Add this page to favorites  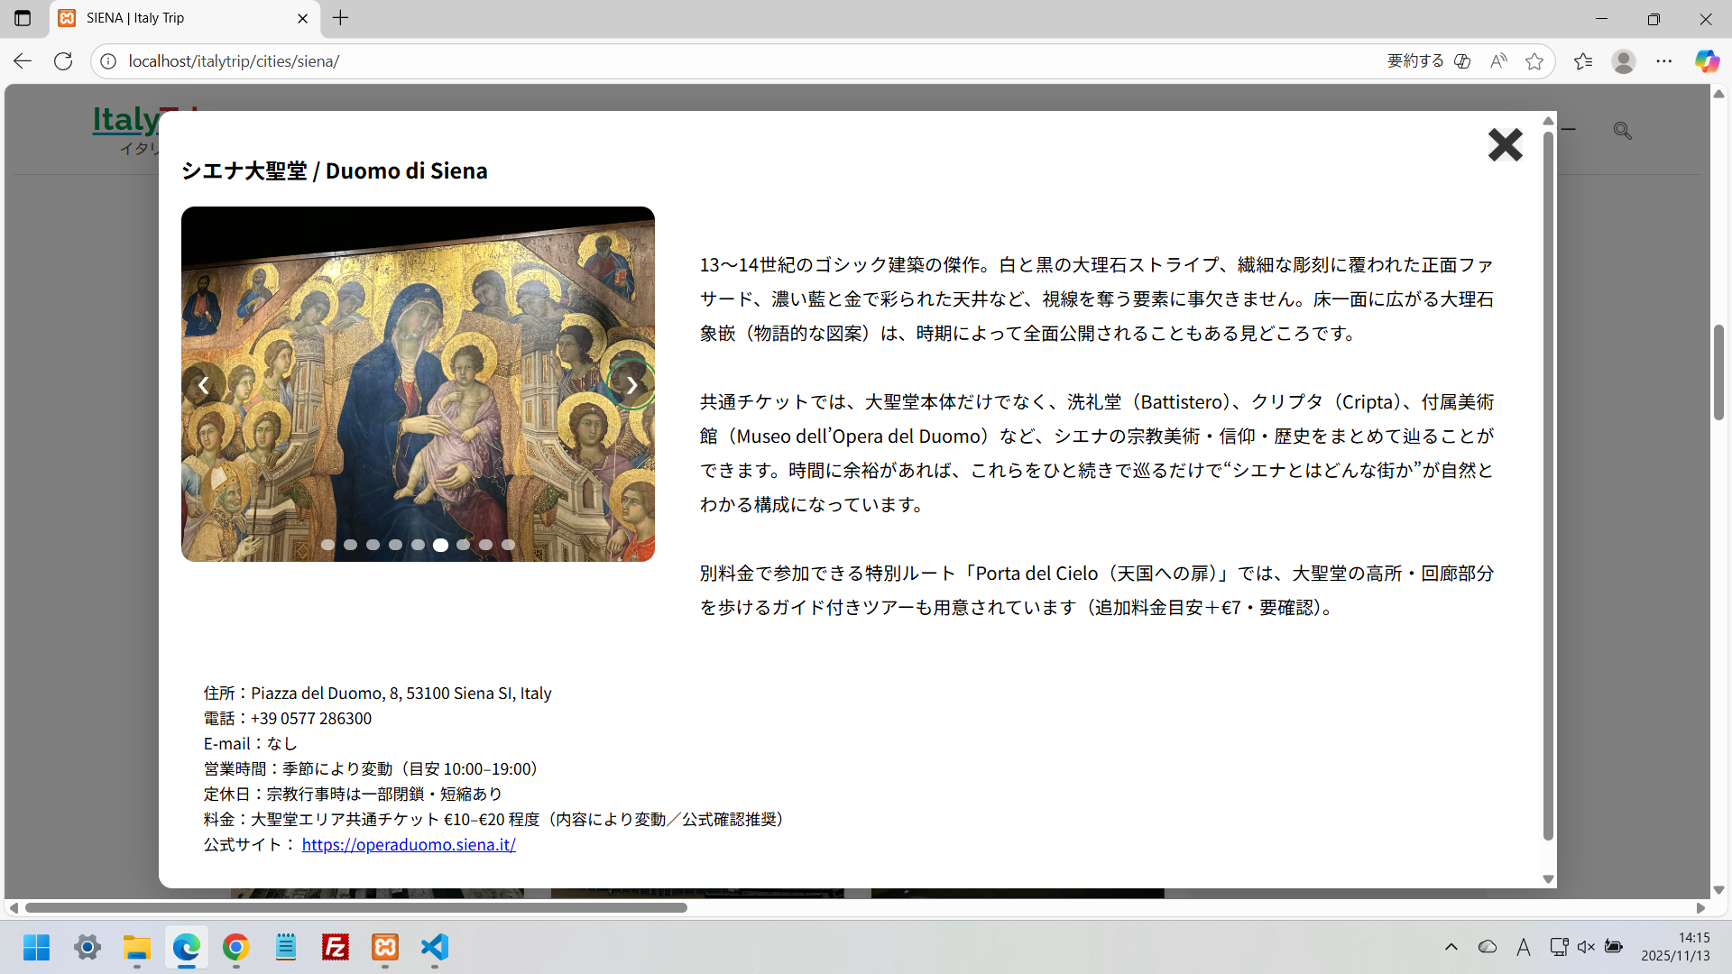pos(1534,61)
